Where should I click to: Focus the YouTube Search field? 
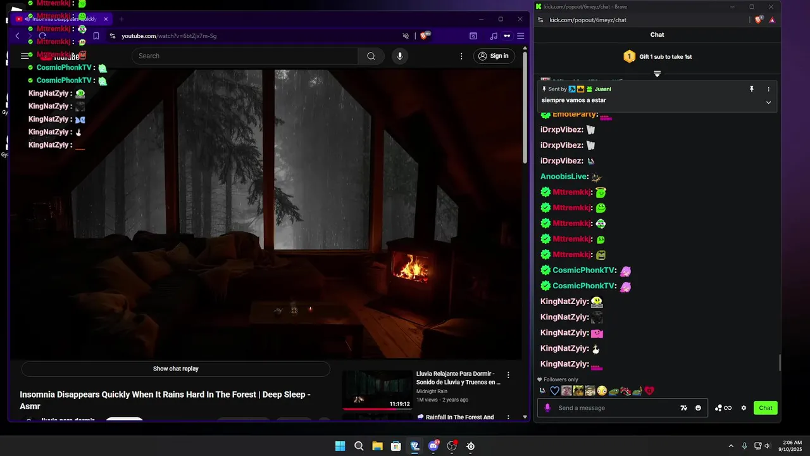(246, 56)
